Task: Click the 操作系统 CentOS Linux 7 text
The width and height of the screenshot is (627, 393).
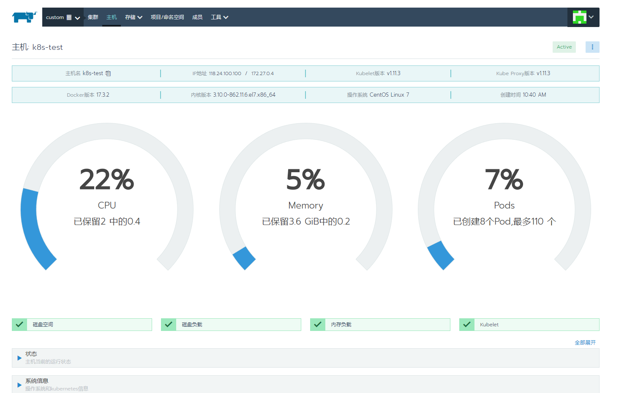Action: tap(378, 95)
